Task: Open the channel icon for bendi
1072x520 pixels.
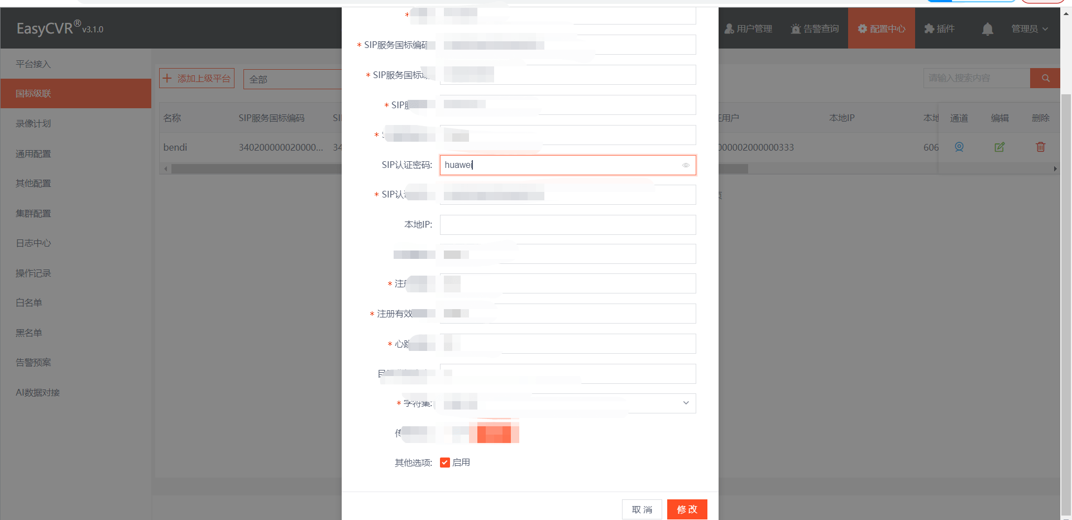Action: pyautogui.click(x=959, y=147)
